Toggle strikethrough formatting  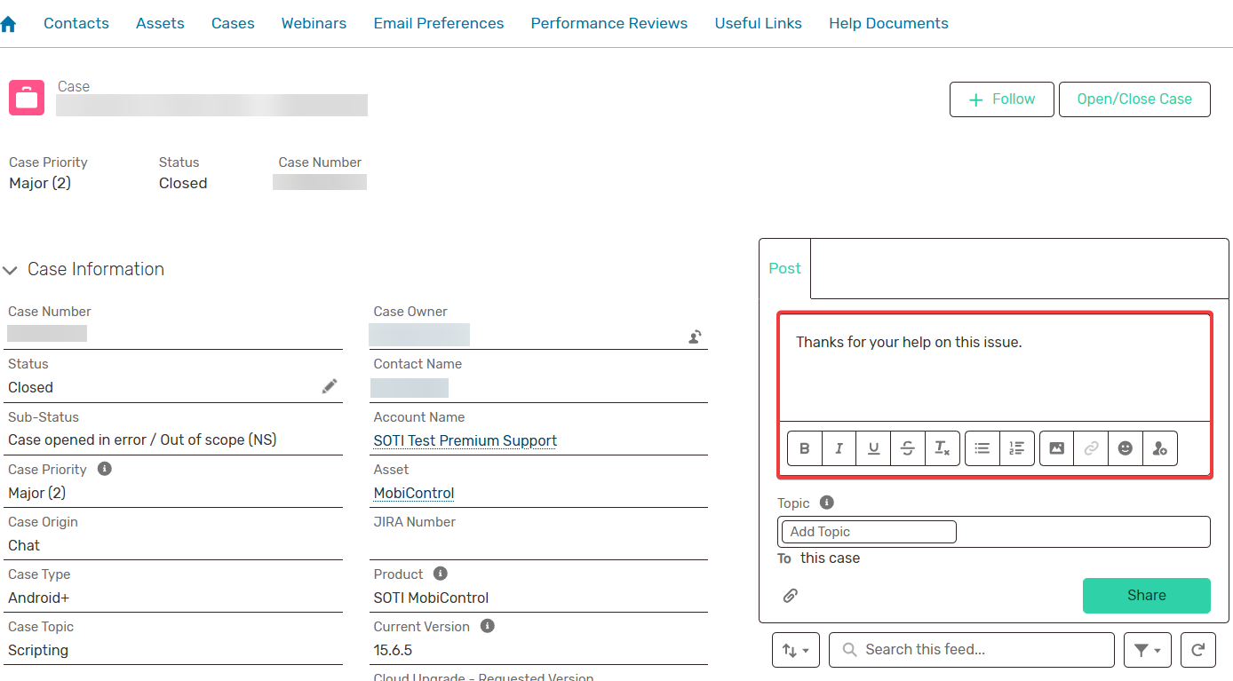click(x=908, y=447)
